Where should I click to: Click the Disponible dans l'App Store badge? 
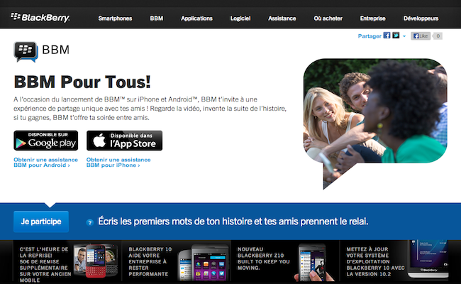point(124,141)
